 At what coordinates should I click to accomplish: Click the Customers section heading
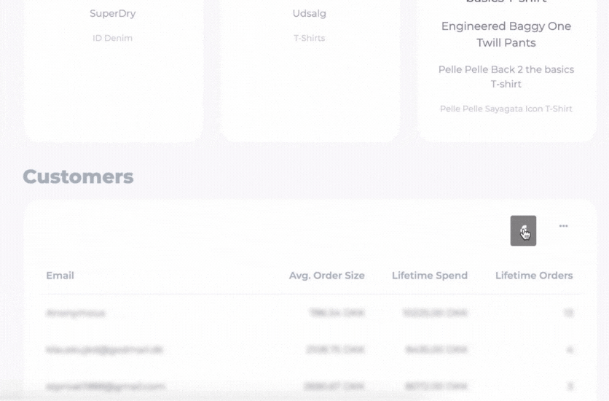[x=78, y=176]
